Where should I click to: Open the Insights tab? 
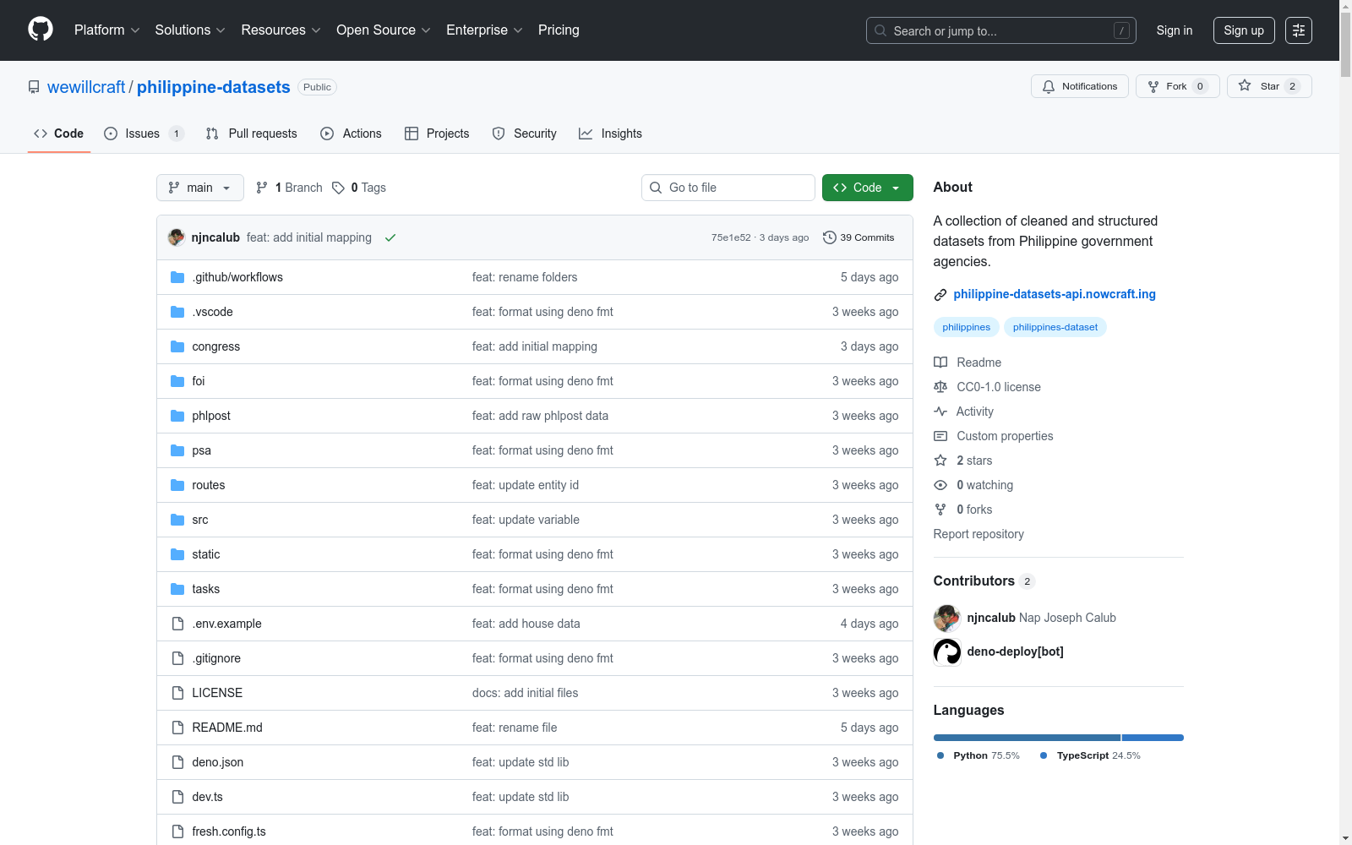pyautogui.click(x=610, y=134)
